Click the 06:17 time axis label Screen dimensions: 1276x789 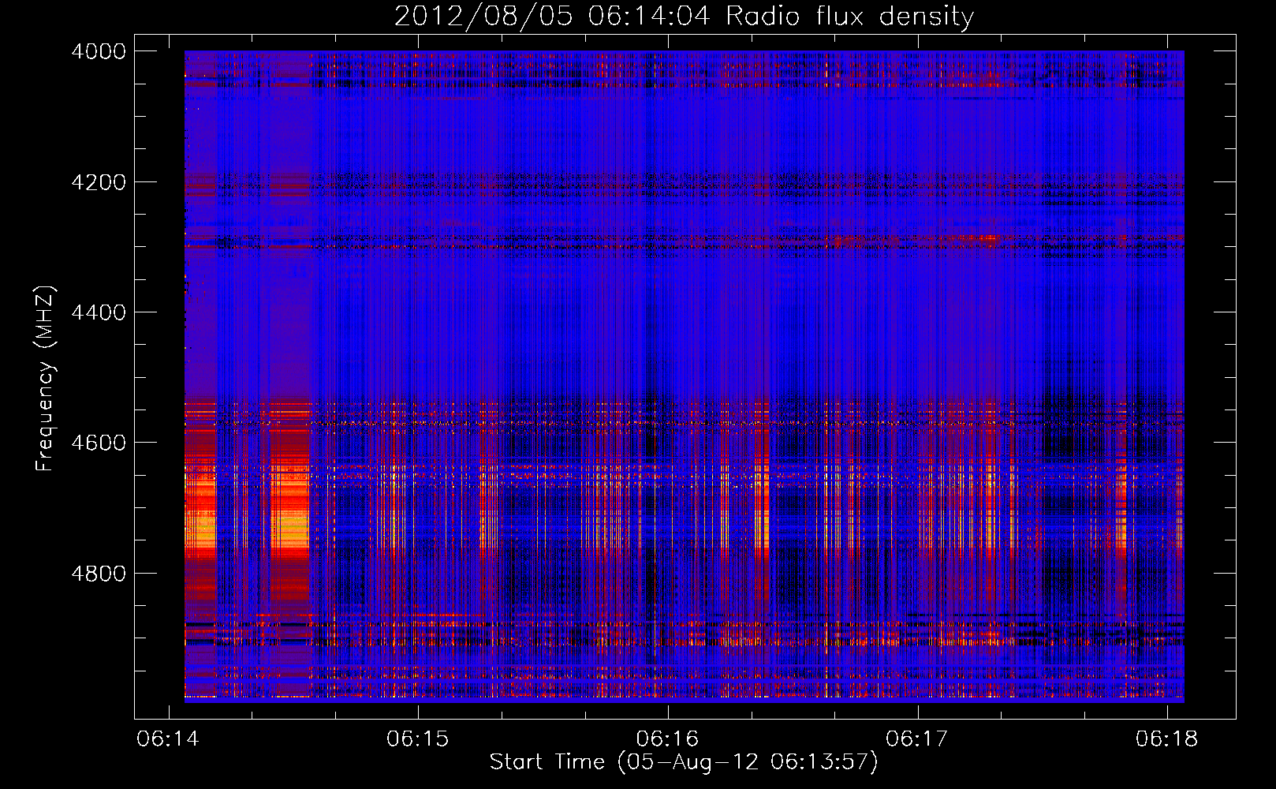(x=917, y=739)
